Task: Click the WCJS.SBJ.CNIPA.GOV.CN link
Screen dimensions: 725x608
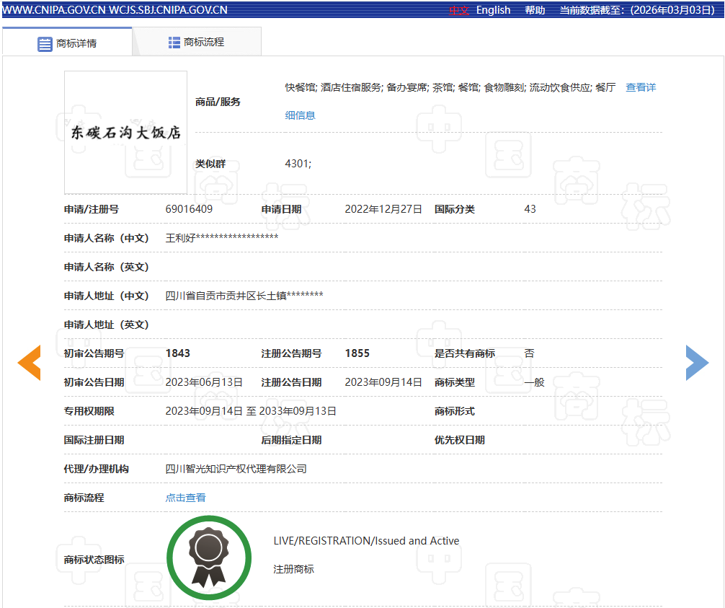Action: (168, 10)
